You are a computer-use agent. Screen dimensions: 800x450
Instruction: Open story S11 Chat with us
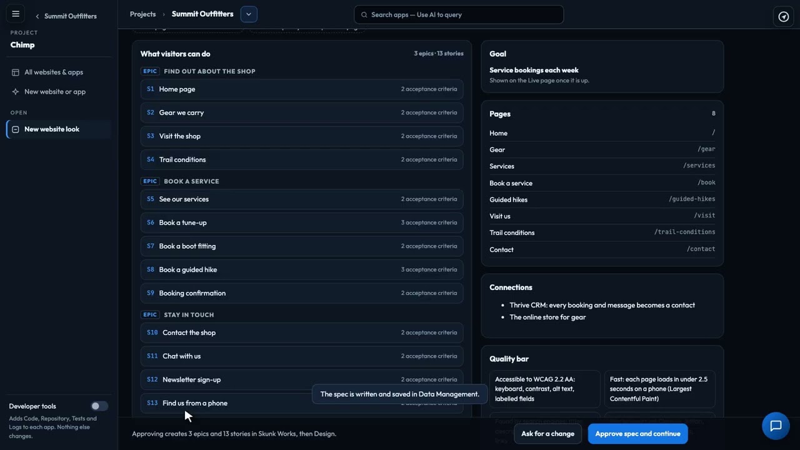302,356
